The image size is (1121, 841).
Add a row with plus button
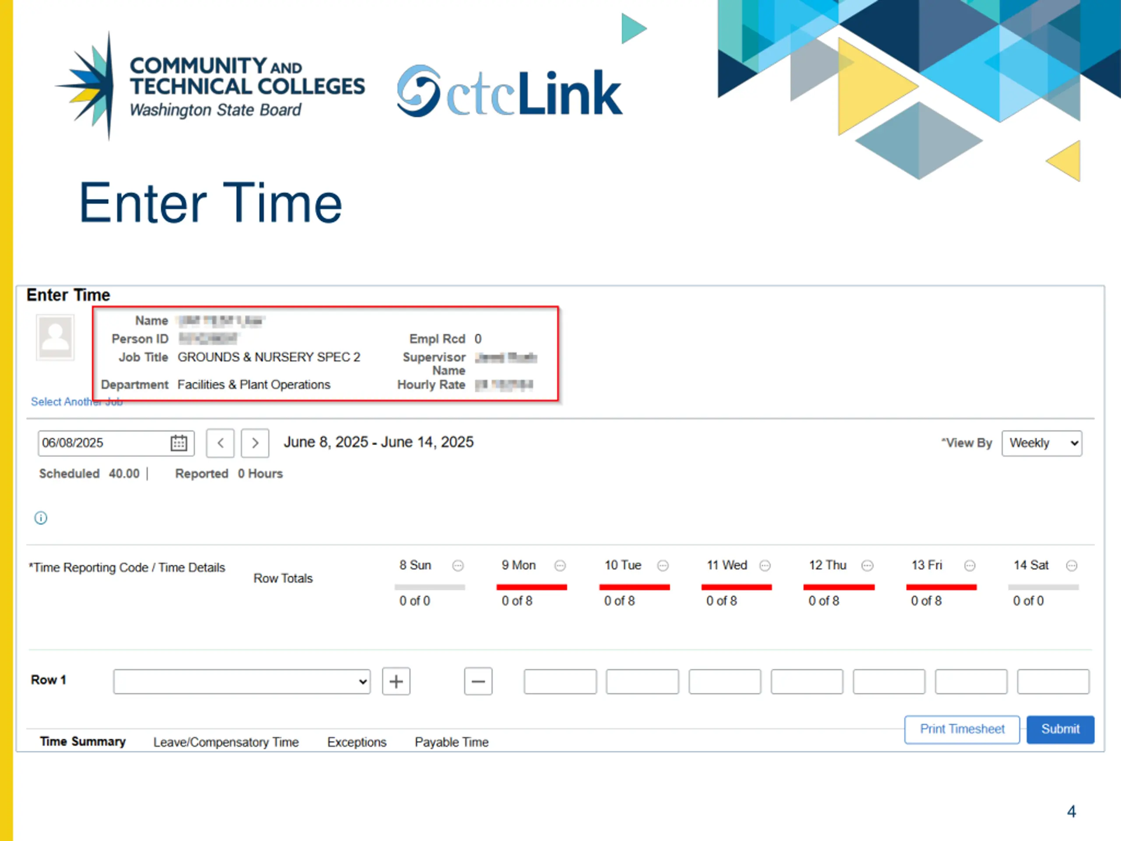[x=396, y=681]
